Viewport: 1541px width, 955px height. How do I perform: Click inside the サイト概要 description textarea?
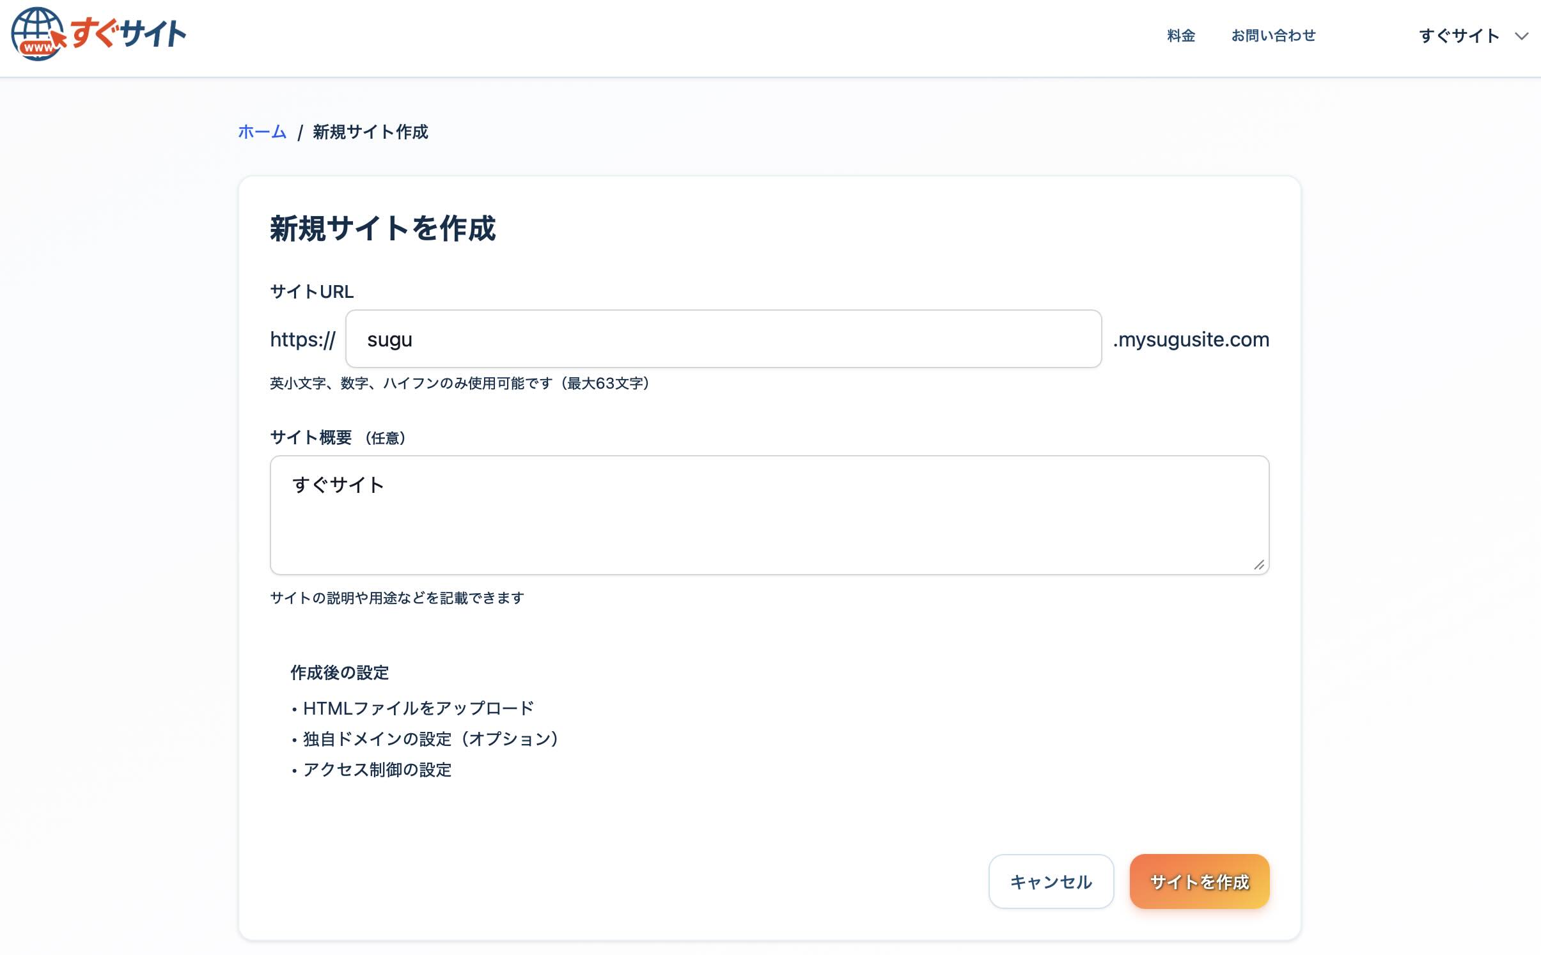[767, 515]
